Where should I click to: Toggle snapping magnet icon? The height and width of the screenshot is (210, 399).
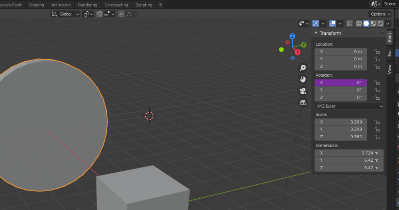tap(100, 14)
